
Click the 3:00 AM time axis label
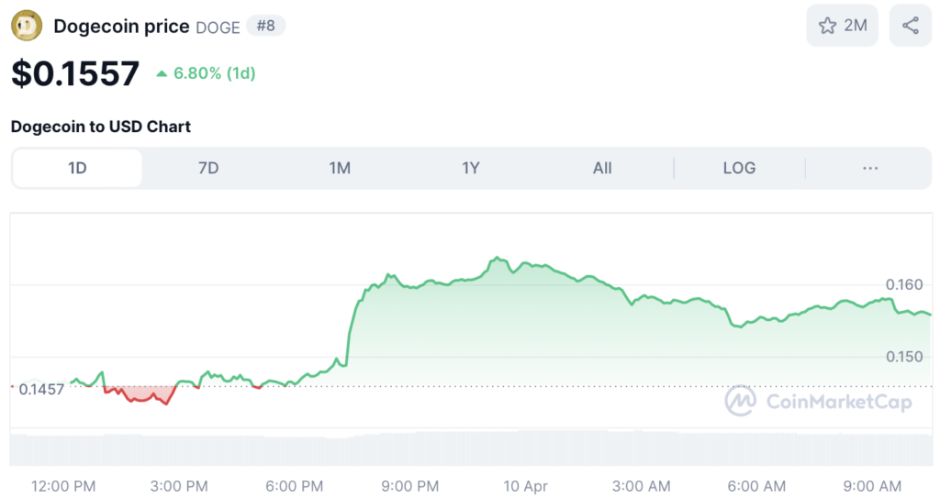coord(641,486)
